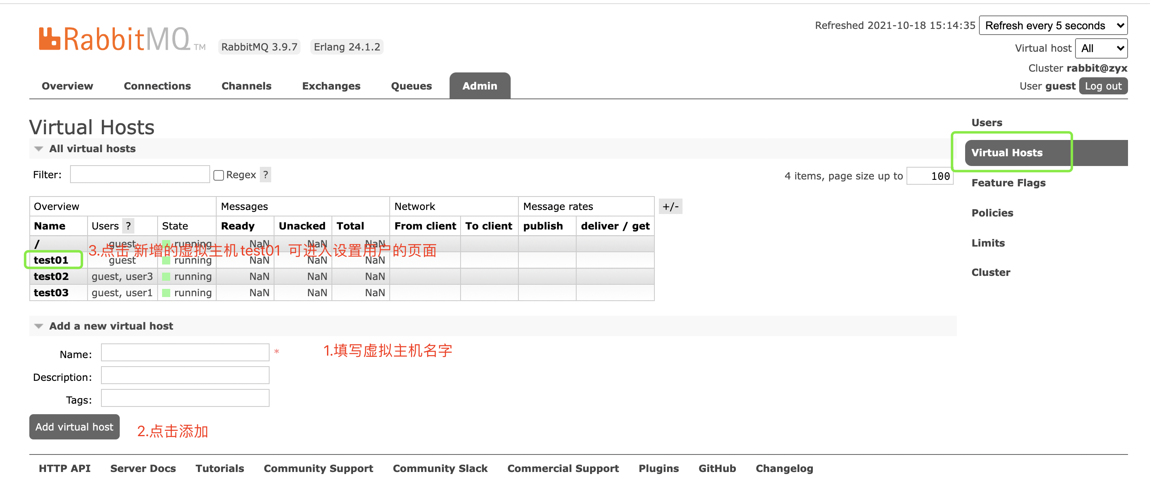Viewport: 1150px width, 485px height.
Task: Collapse the All virtual hosts section
Action: click(x=39, y=149)
